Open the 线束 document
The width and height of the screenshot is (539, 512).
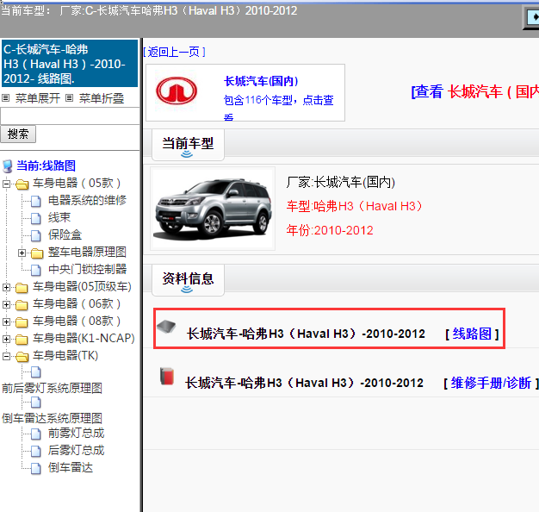59,217
